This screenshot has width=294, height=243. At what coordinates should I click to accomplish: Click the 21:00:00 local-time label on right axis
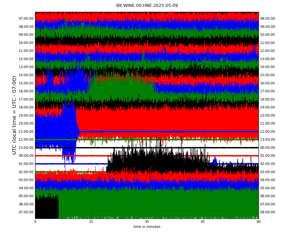click(268, 124)
